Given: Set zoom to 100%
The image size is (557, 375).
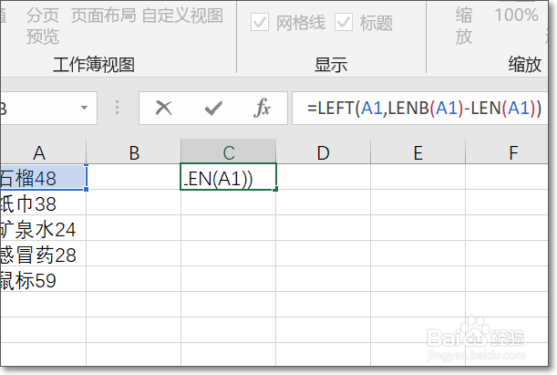Looking at the screenshot, I should point(516,16).
